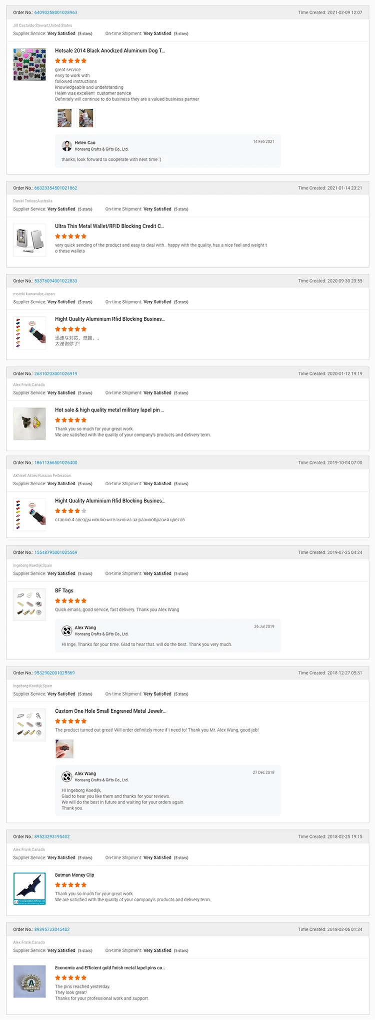This screenshot has width=375, height=1020.
Task: Open the photo in the Custom One Hole review
Action: [64, 749]
